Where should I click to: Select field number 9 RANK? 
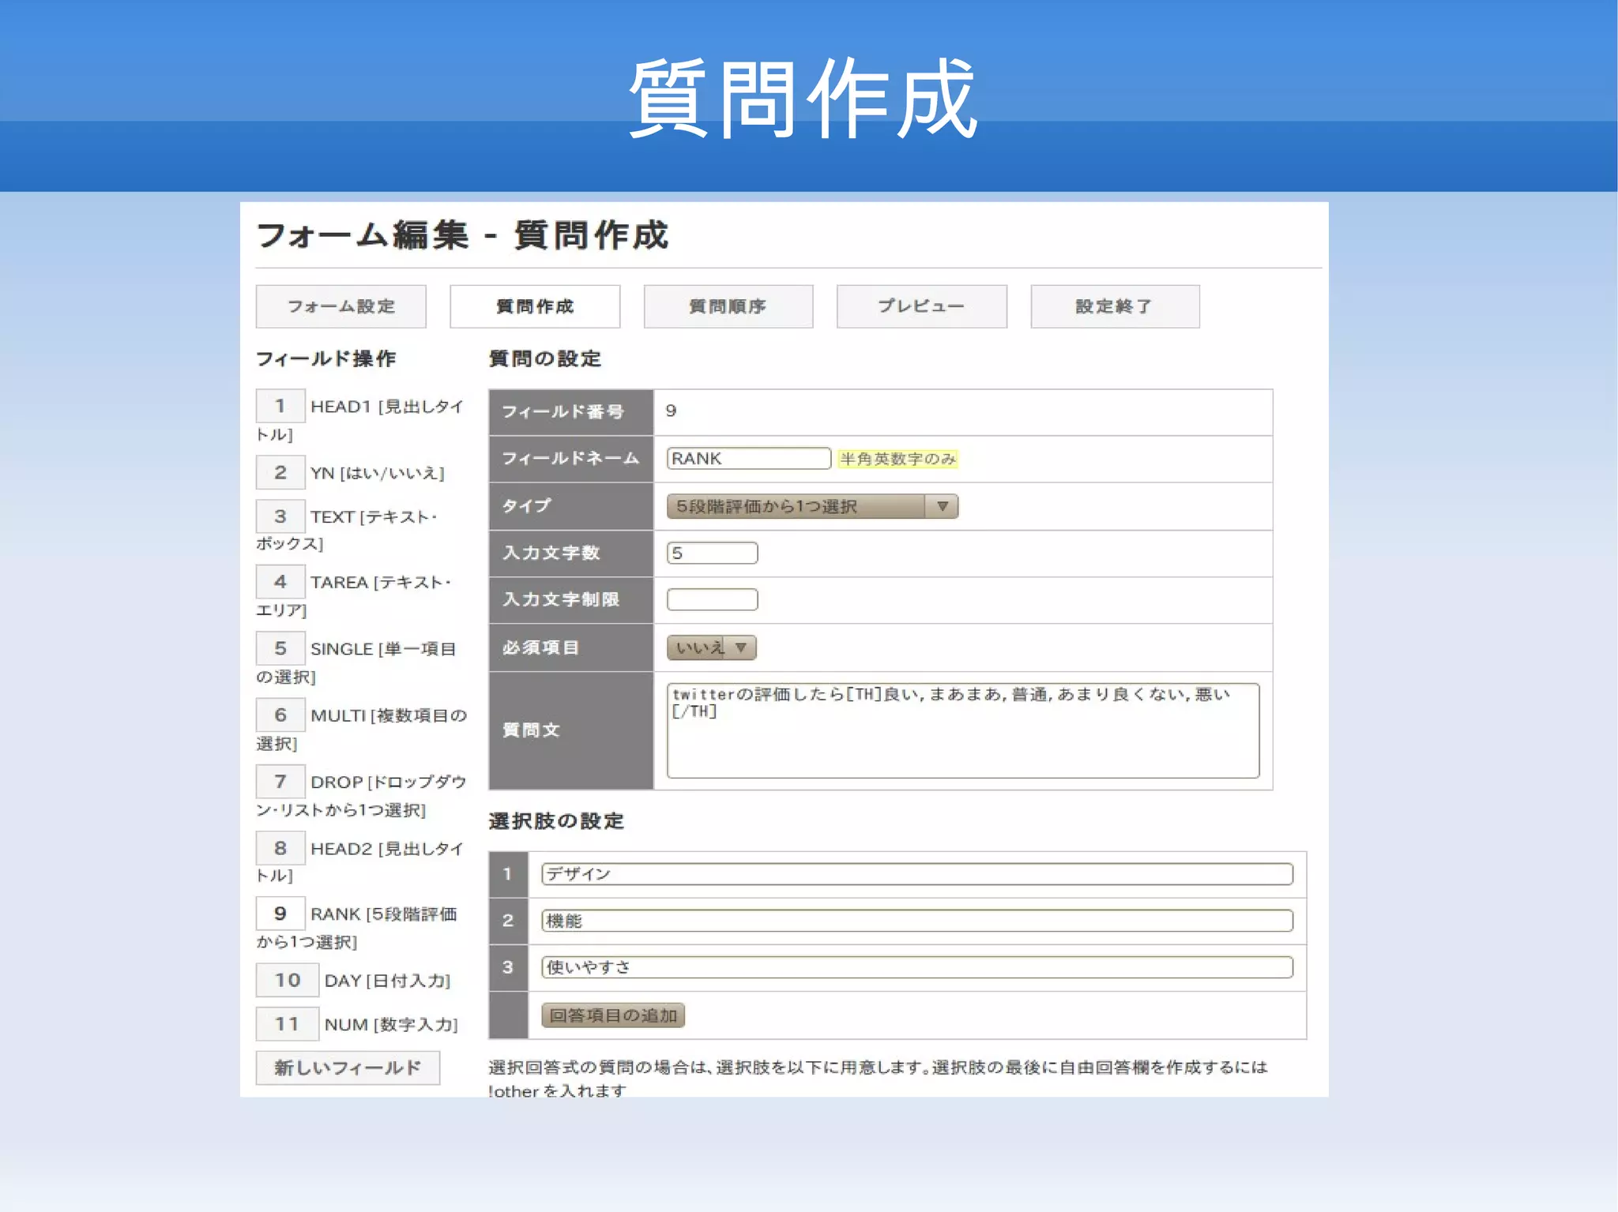tap(280, 914)
